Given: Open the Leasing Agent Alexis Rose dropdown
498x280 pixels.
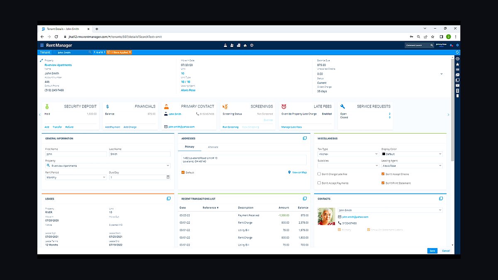Looking at the screenshot, I should [412, 166].
